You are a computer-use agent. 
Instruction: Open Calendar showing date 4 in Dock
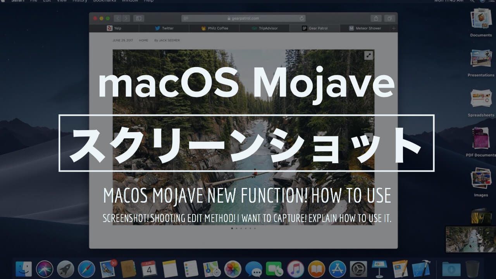[x=149, y=269]
